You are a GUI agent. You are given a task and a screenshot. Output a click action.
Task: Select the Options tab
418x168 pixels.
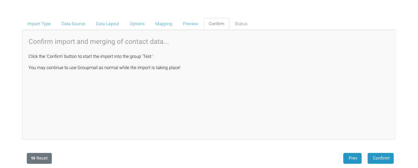[137, 24]
